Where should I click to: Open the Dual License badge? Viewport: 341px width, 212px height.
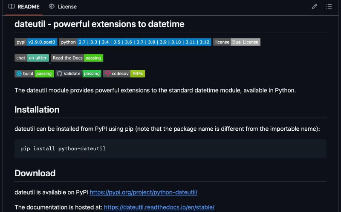tap(237, 42)
